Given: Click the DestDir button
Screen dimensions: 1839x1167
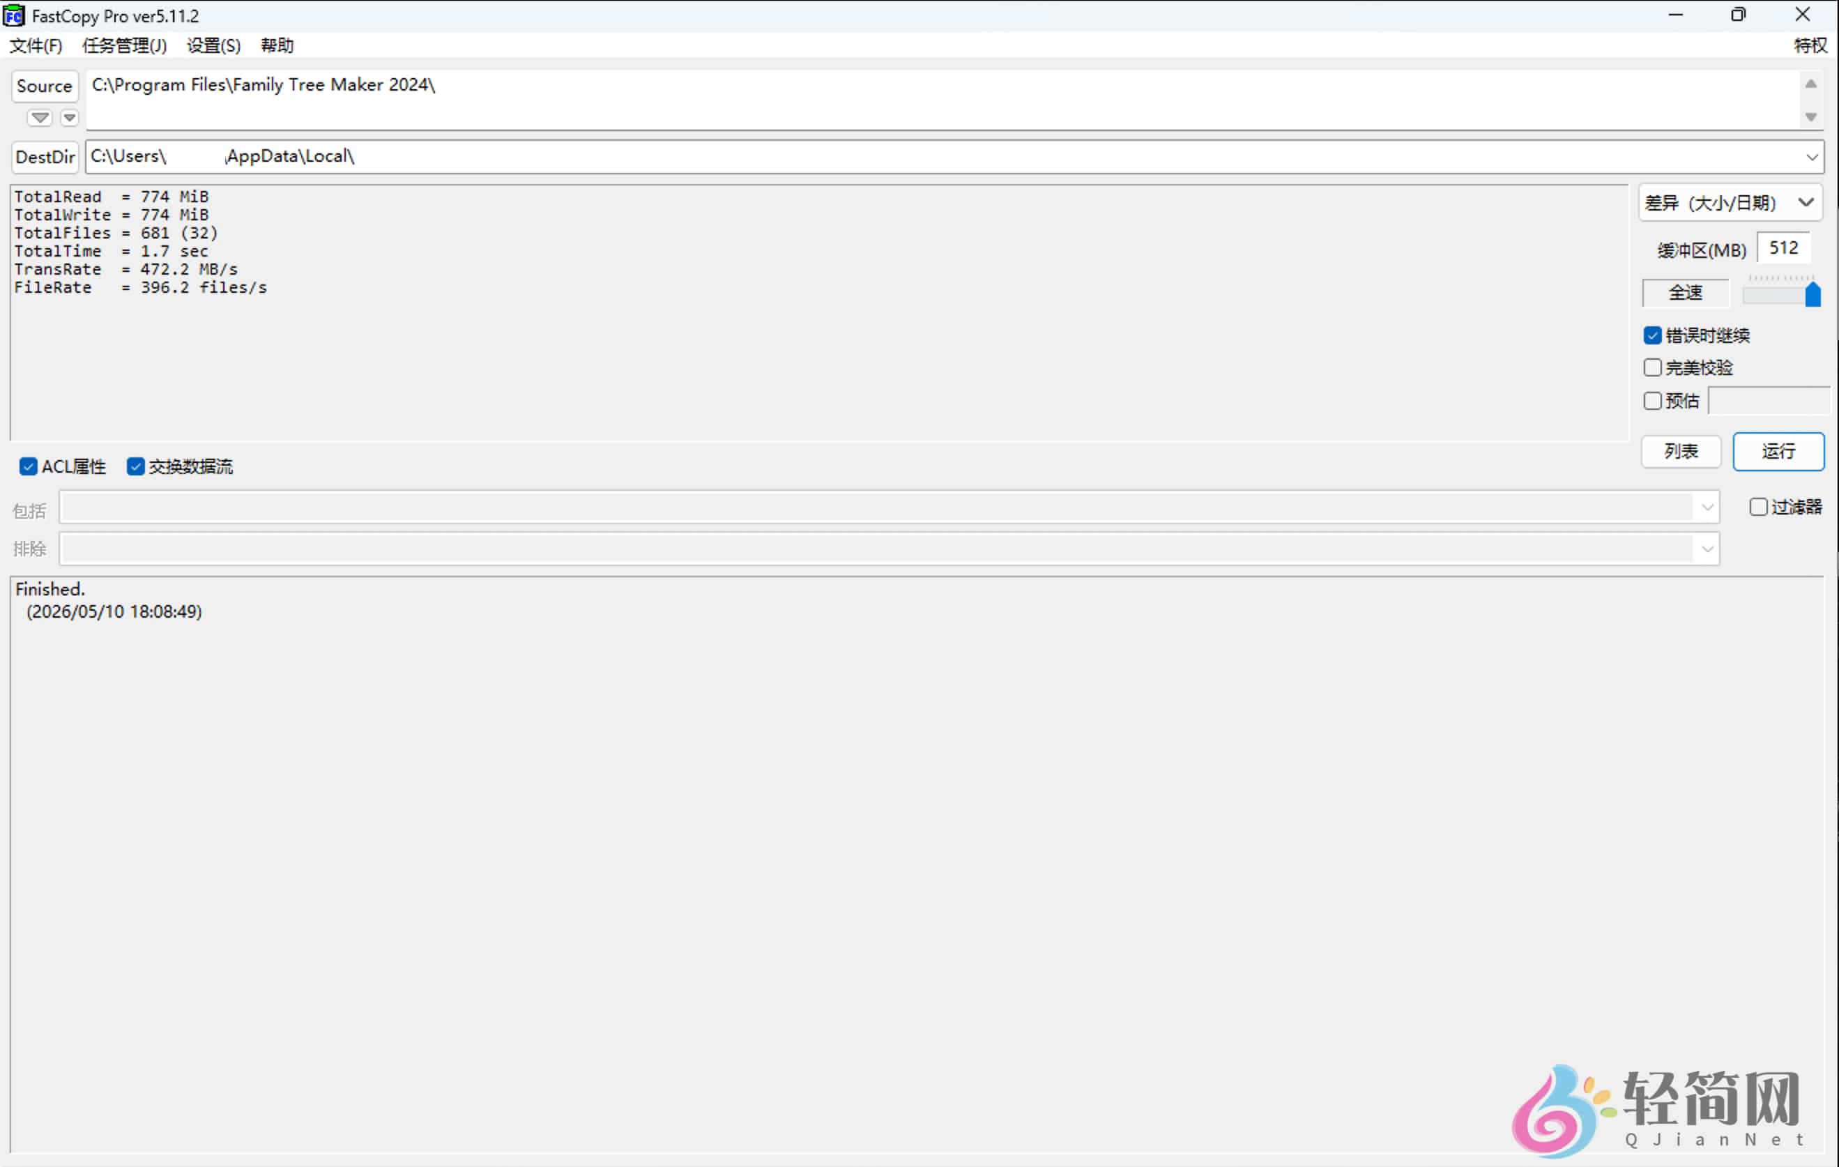Looking at the screenshot, I should tap(45, 157).
